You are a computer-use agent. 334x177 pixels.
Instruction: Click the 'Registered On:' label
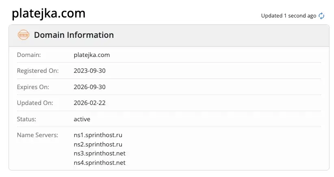tap(38, 71)
